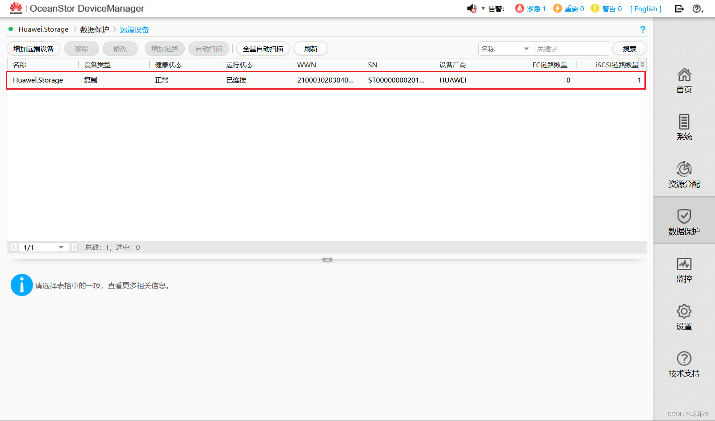715x421 pixels.
Task: Go to next page arrow
Action: (74, 247)
